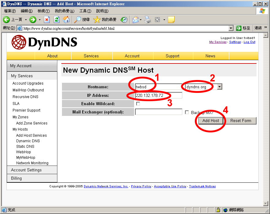Expand the dyndns.org domain dropdown

[x=219, y=87]
